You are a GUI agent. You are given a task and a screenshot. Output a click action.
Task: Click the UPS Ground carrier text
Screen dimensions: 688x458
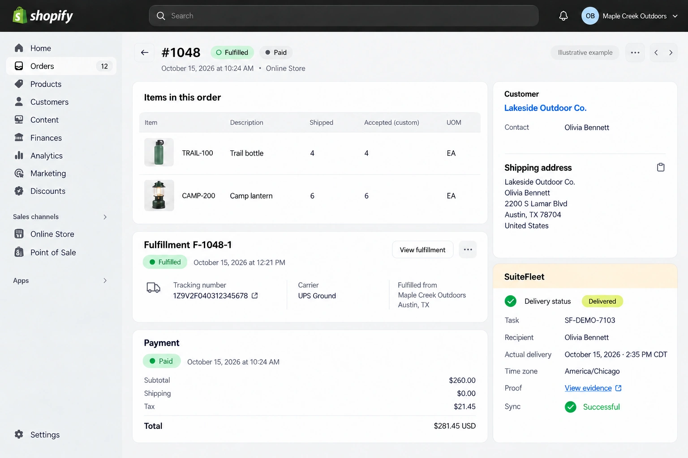point(317,296)
